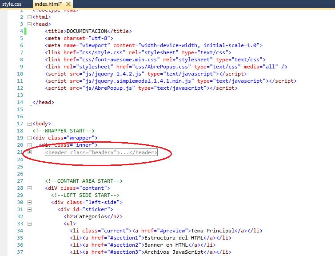Click the viewport meta content value

[x=199, y=45]
